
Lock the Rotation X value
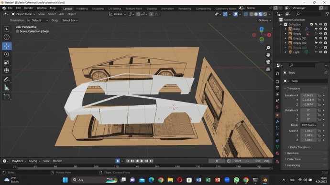[x=319, y=110]
